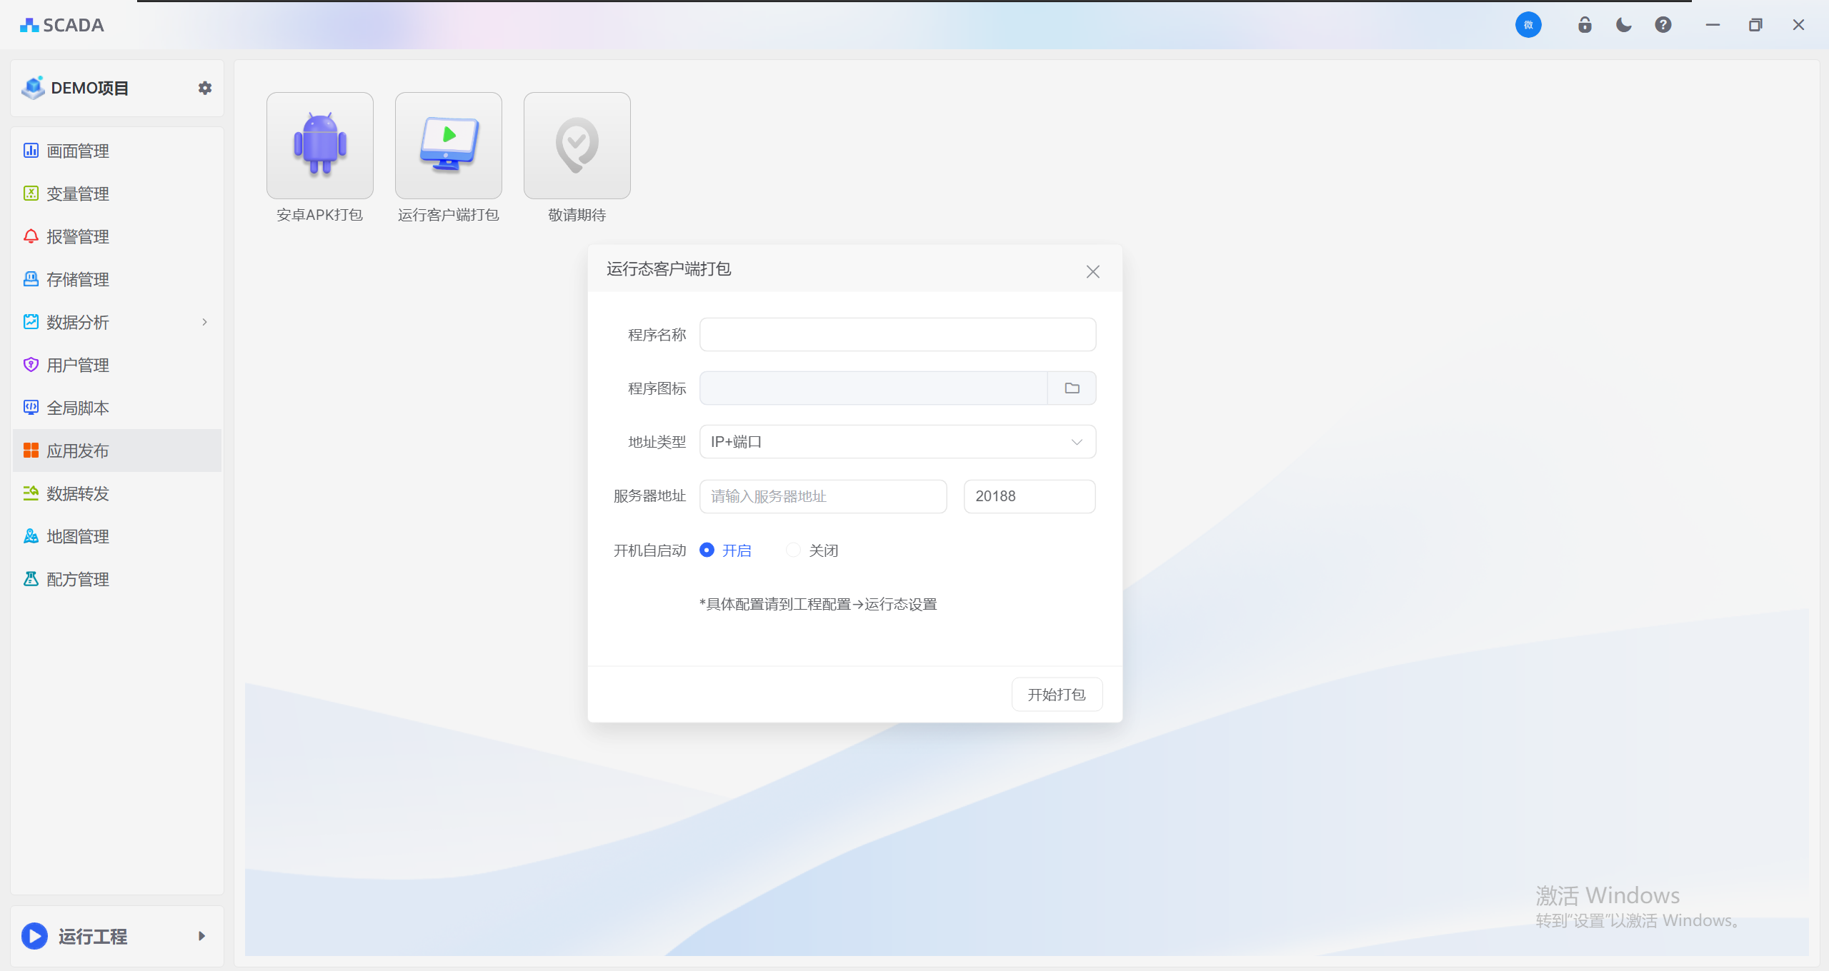Screen dimensions: 1829x971
Task: Select 开启 for auto-start on boot
Action: (x=707, y=550)
